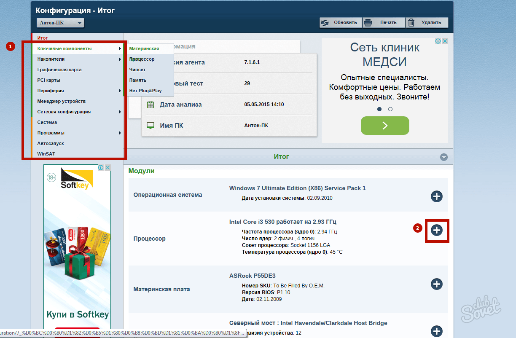Click plus icon in Северный мост row
This screenshot has height=338, width=516.
click(437, 331)
